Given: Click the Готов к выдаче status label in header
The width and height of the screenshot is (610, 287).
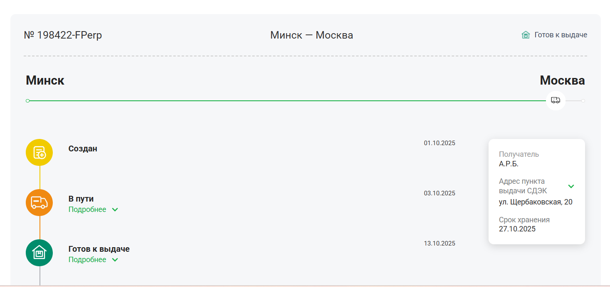Looking at the screenshot, I should pos(561,35).
